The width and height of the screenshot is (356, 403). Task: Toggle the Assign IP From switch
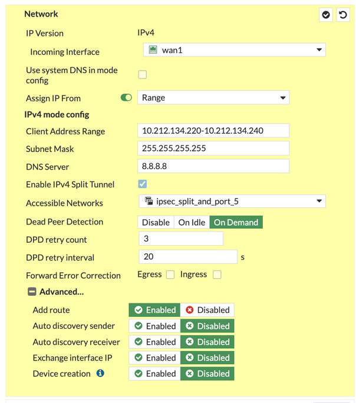tap(126, 98)
